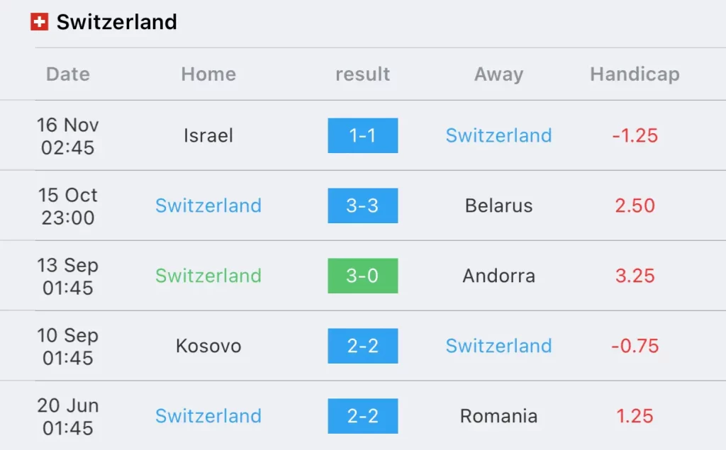This screenshot has height=450, width=726.
Task: Open the Belarus away team link
Action: (x=498, y=206)
